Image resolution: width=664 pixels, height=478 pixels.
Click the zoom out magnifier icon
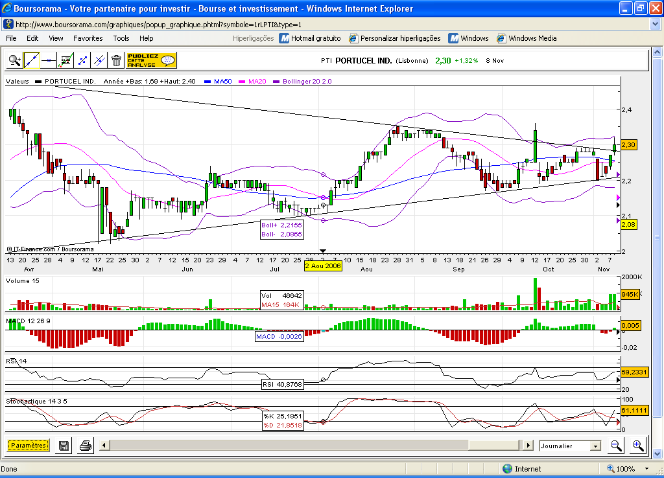pos(616,446)
